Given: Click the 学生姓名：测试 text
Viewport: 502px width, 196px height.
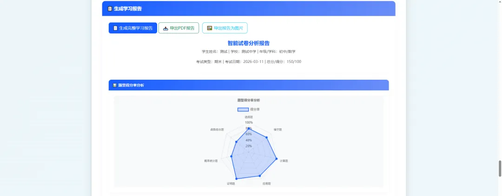Looking at the screenshot, I should 214,51.
